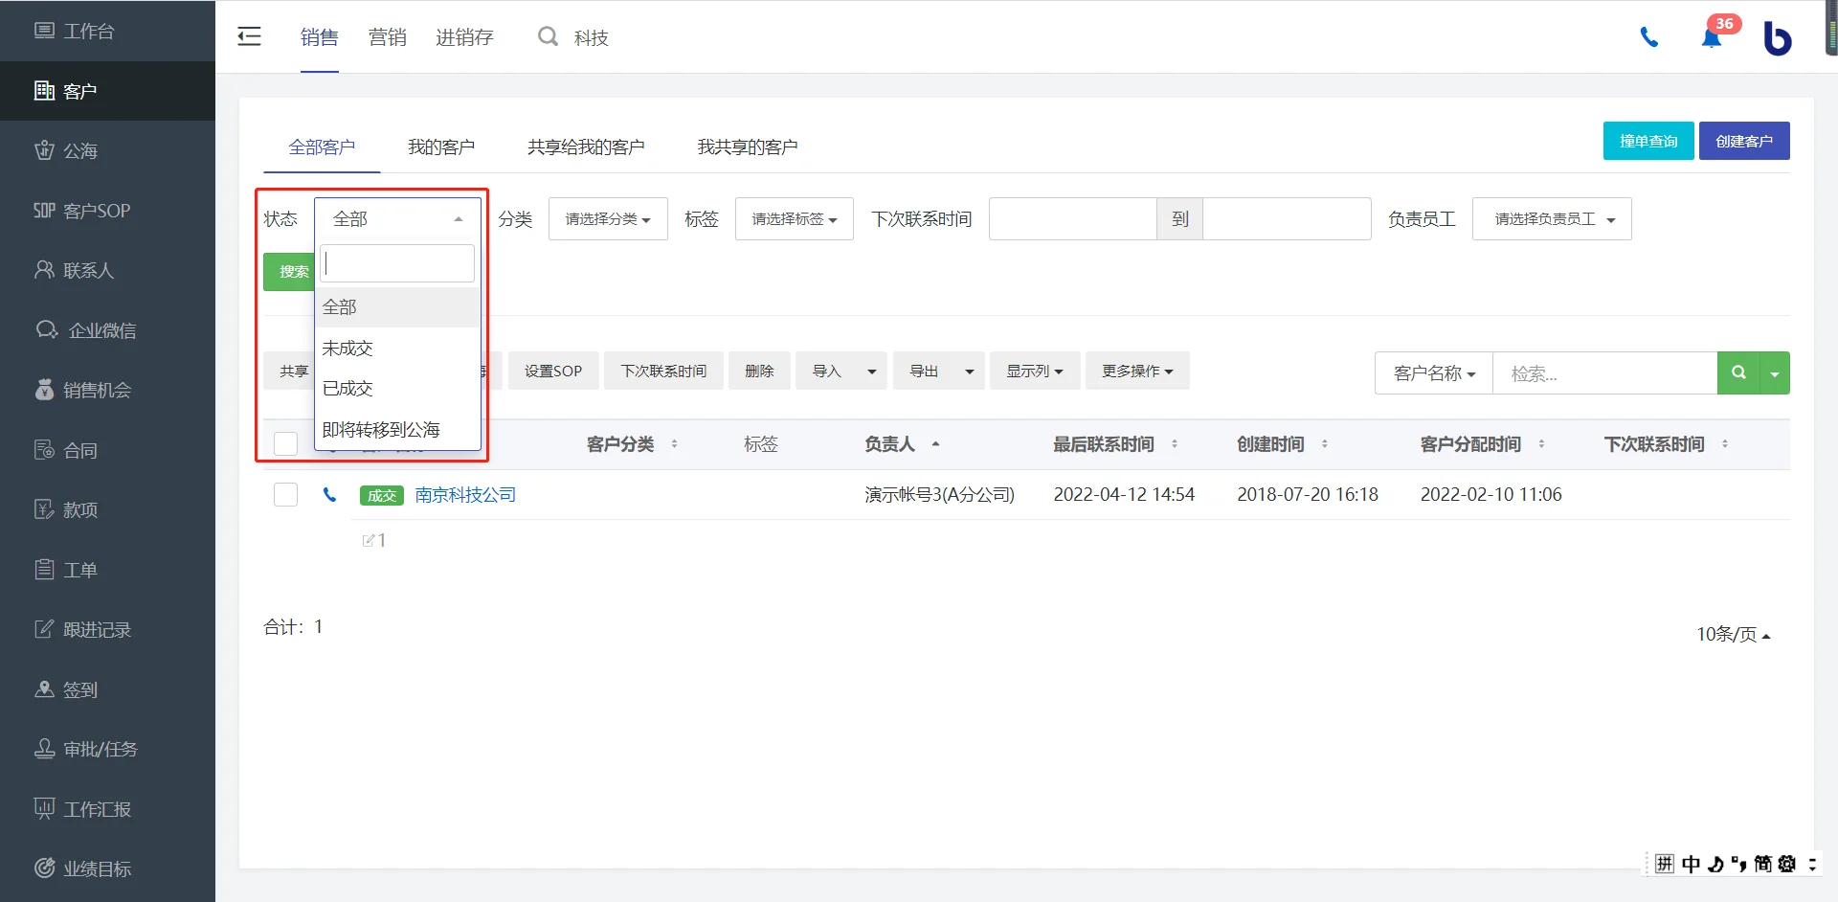
Task: Select the 全部客户 tab
Action: coord(322,147)
